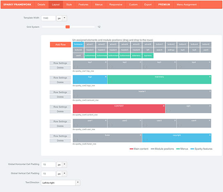Click the left-arrow icon in the mainmenu cell
The image size is (223, 192).
coord(109,81)
